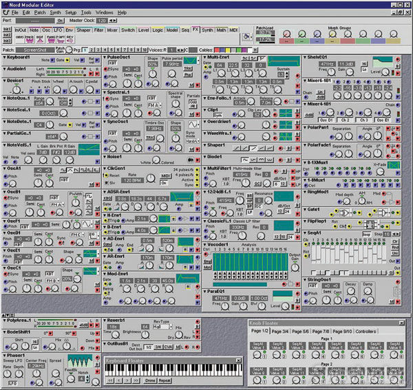
Task: Open the Synth menu
Action: click(x=55, y=12)
